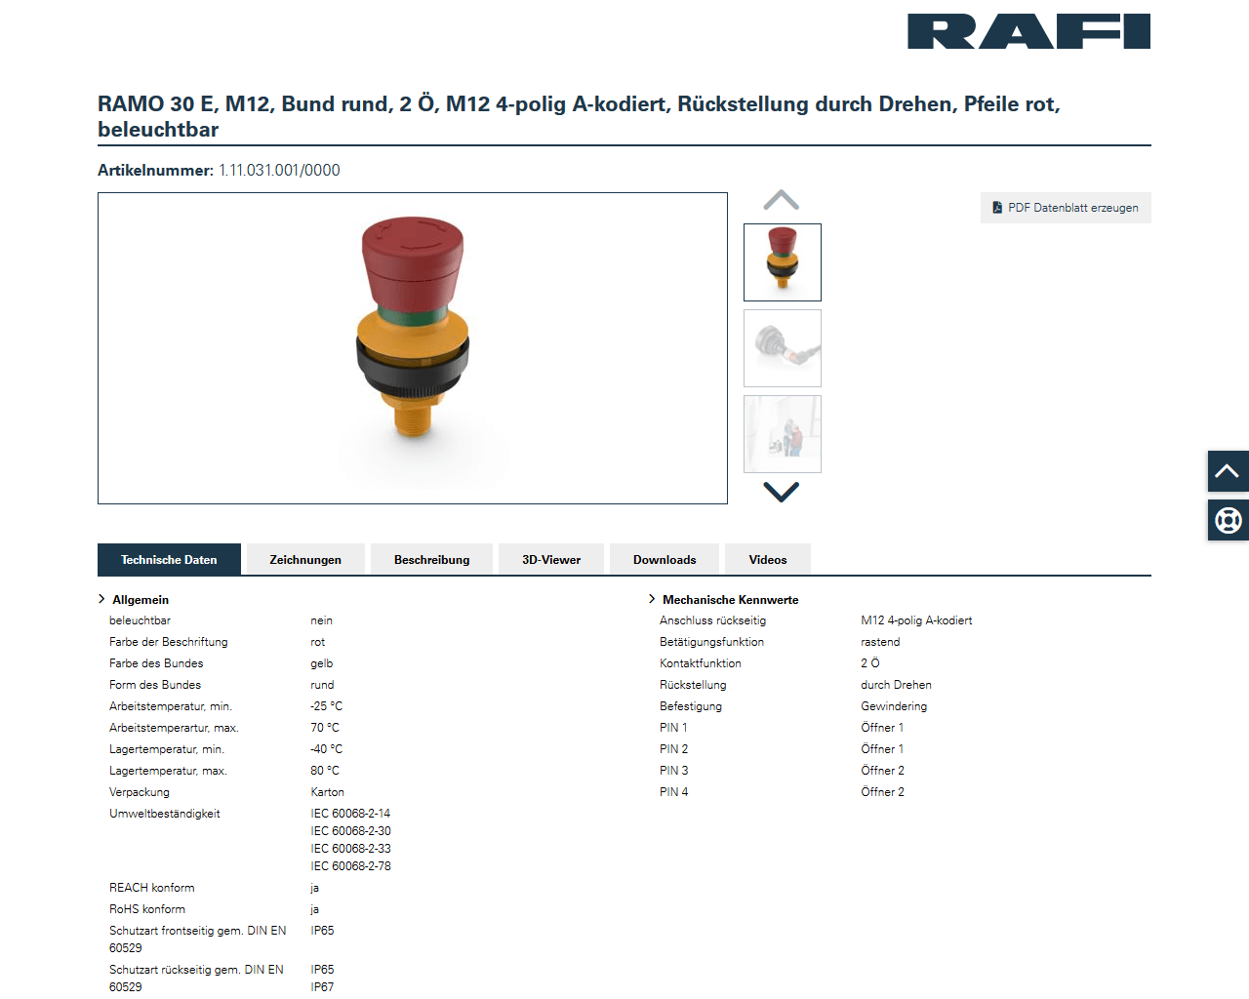Click the value '80 °C'
Screen dimensions: 1249x999
(325, 771)
